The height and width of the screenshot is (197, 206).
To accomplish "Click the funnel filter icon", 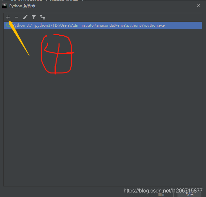I will (x=34, y=17).
